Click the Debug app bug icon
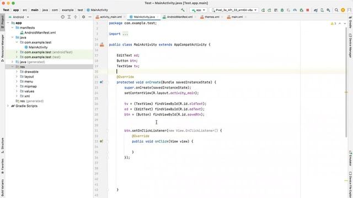 point(282,10)
